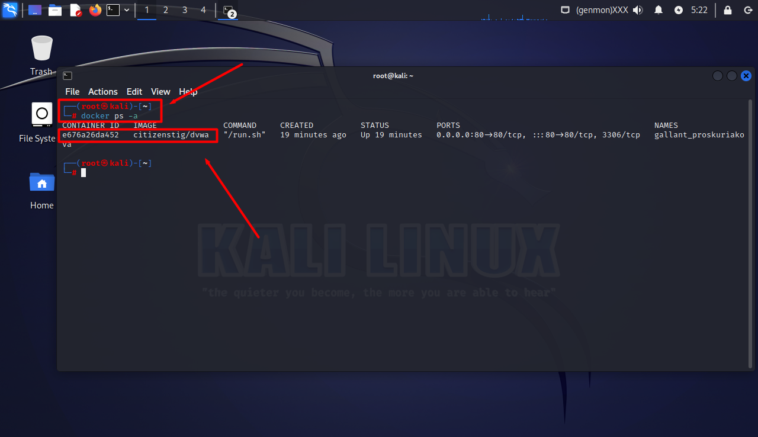Select the Trash desktop icon
The height and width of the screenshot is (437, 758).
41,56
